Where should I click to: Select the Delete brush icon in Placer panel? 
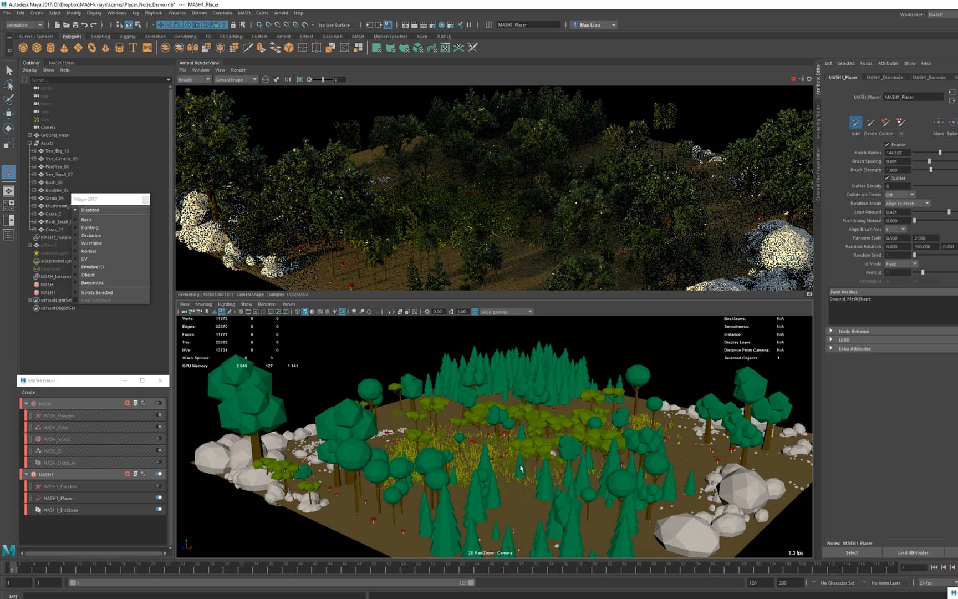(x=870, y=123)
